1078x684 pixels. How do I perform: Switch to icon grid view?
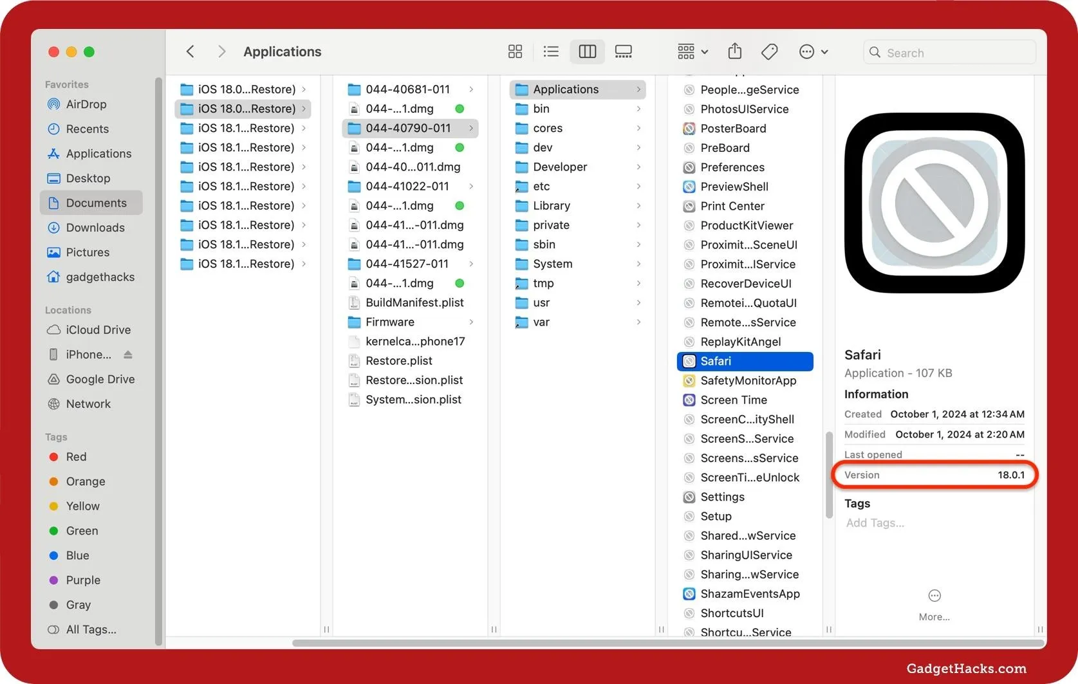(x=515, y=51)
